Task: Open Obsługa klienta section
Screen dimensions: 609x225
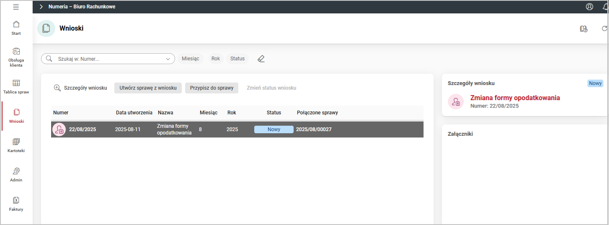Action: coord(16,57)
